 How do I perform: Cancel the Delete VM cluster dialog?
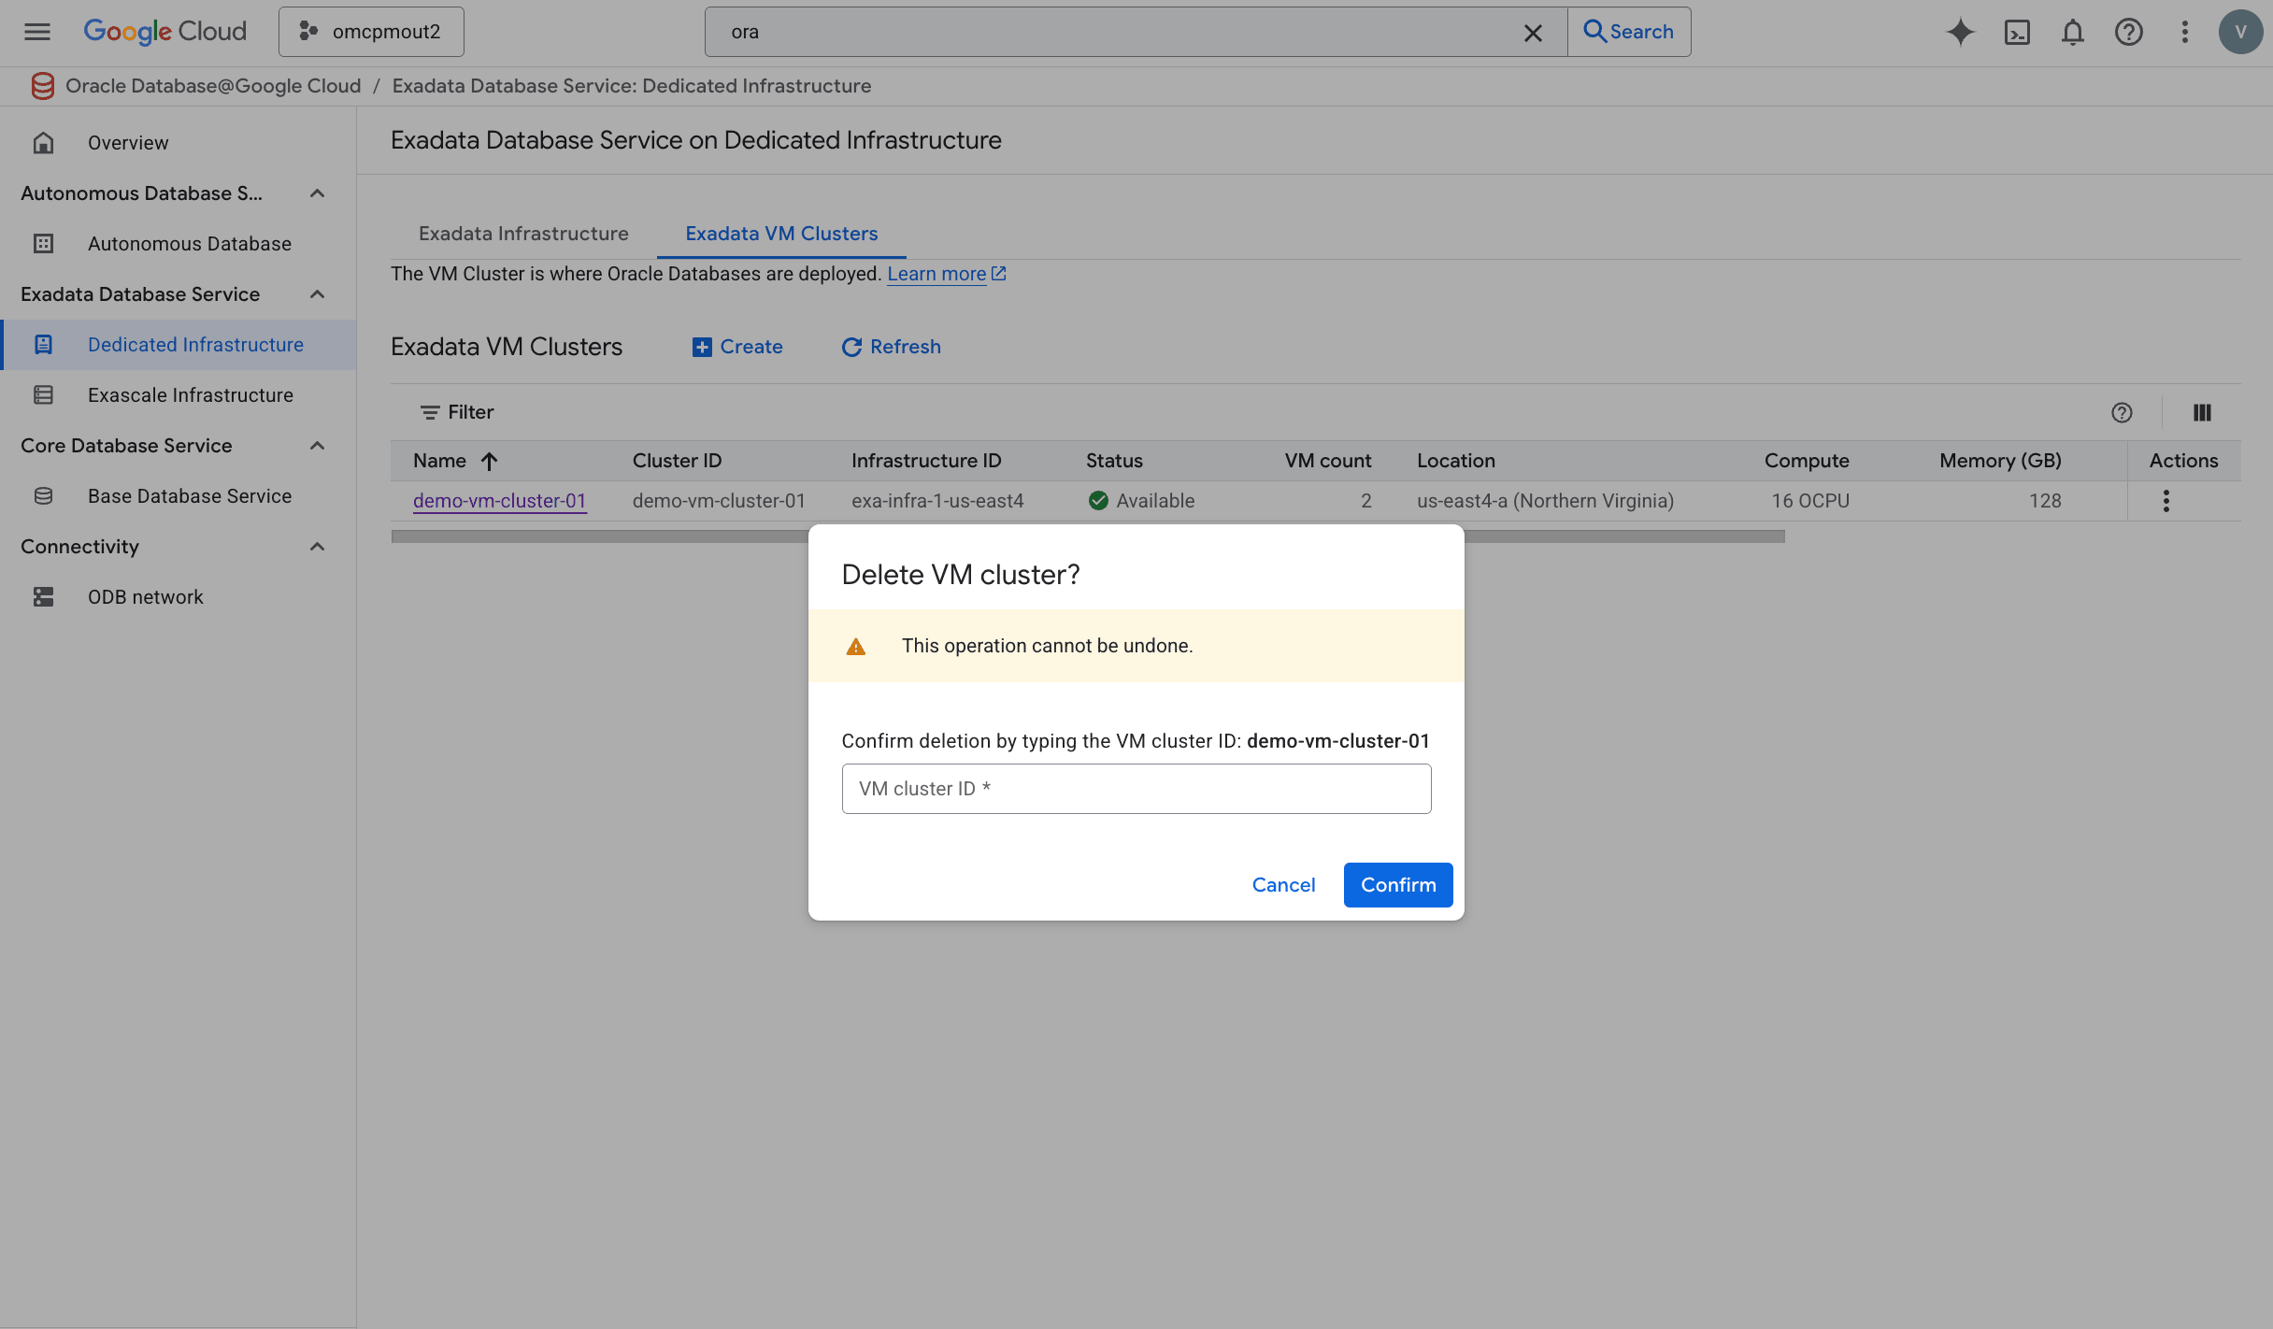(x=1283, y=885)
